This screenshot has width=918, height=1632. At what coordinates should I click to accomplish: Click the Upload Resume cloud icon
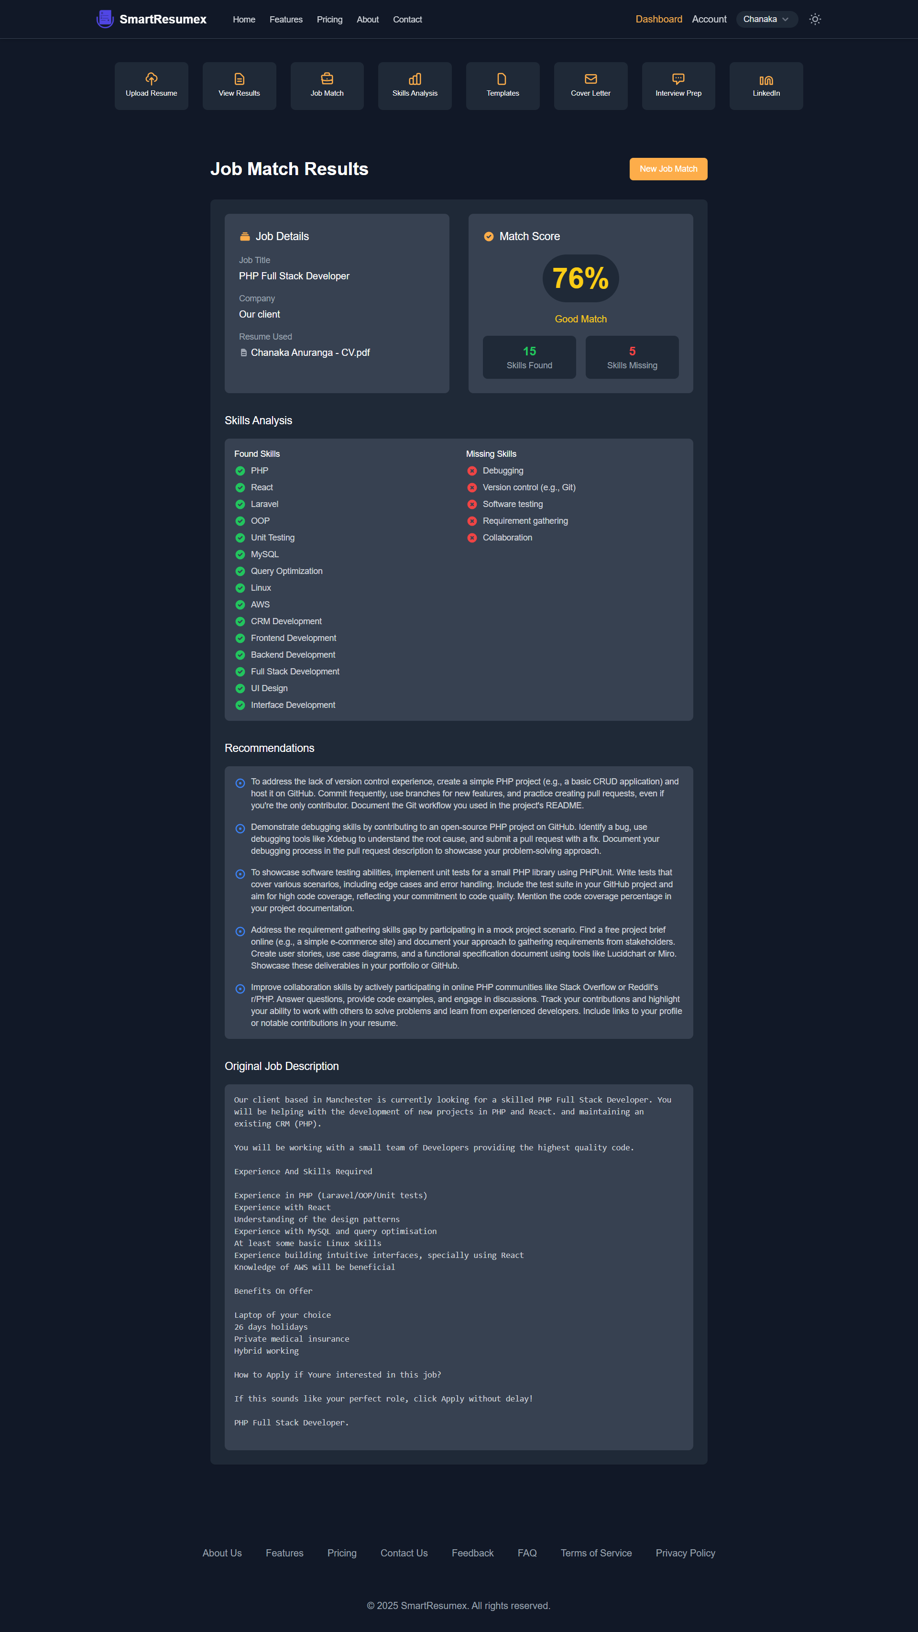(151, 78)
